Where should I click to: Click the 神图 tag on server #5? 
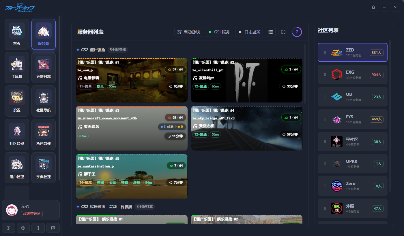point(100,182)
